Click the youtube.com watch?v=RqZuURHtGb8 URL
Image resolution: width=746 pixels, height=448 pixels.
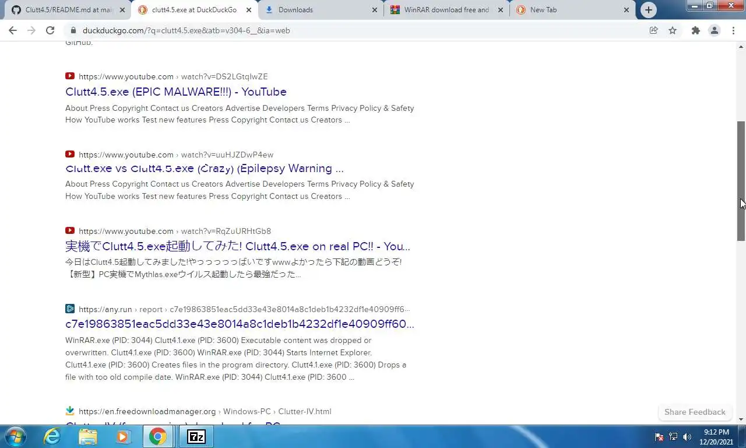[175, 231]
